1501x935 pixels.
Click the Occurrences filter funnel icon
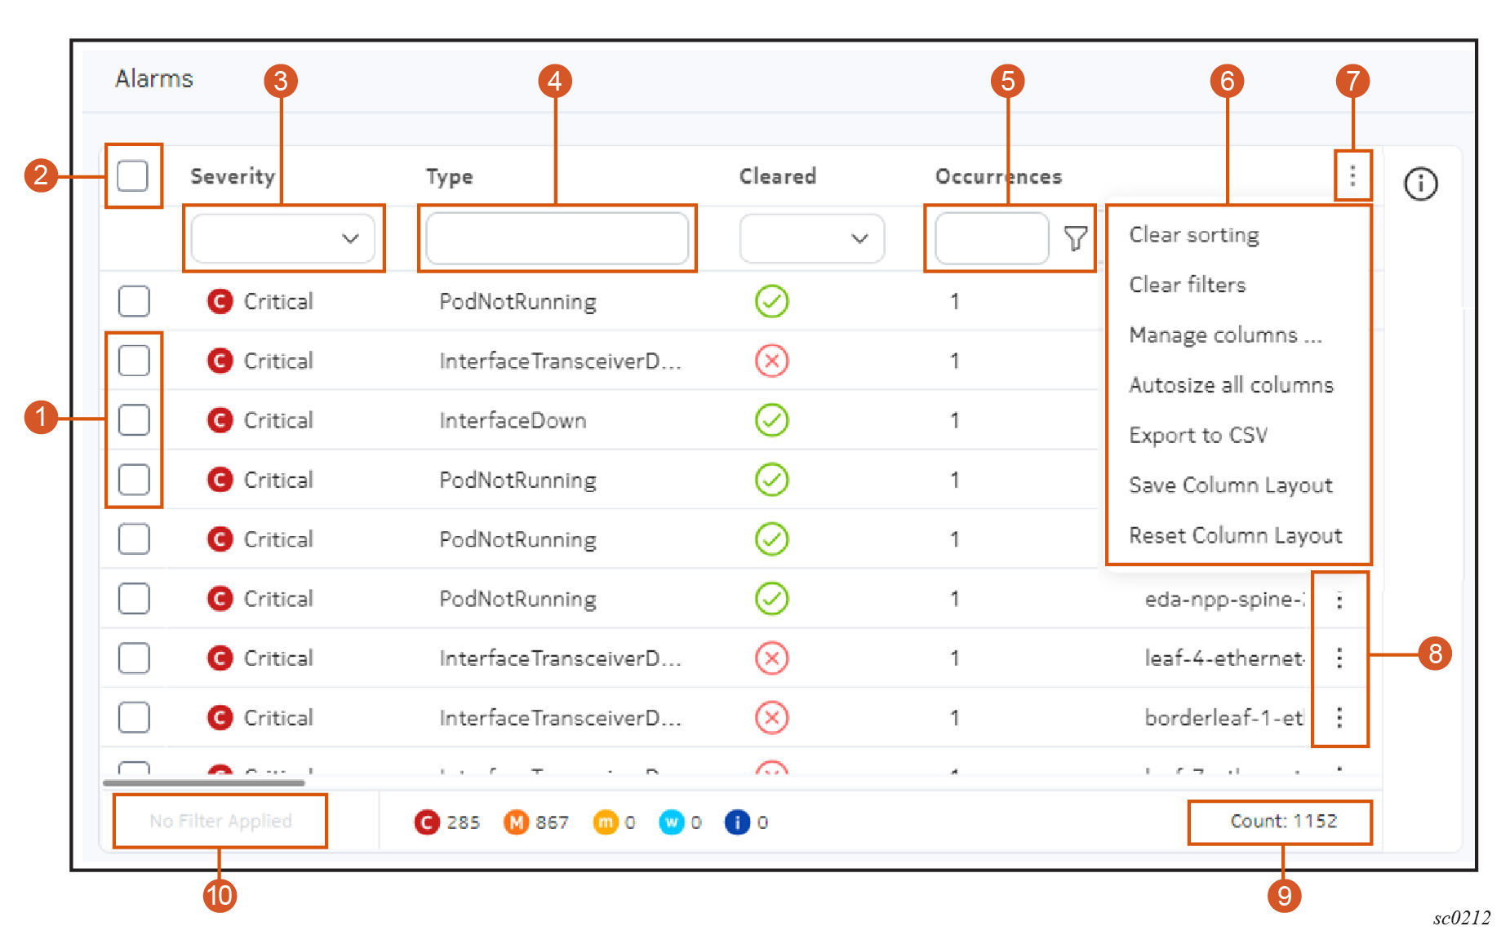click(x=1076, y=238)
